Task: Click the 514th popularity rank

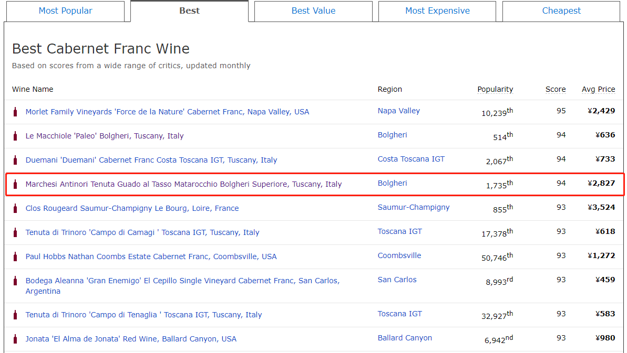Action: (503, 136)
